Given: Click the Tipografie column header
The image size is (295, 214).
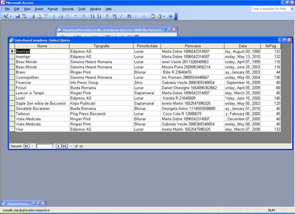Looking at the screenshot, I should 101,46.
